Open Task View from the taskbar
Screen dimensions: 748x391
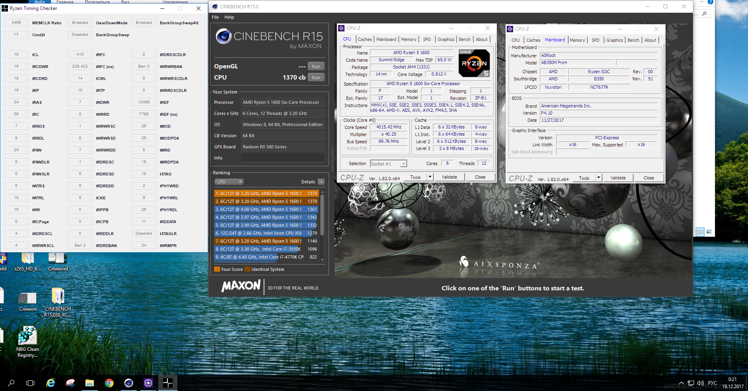(30, 383)
